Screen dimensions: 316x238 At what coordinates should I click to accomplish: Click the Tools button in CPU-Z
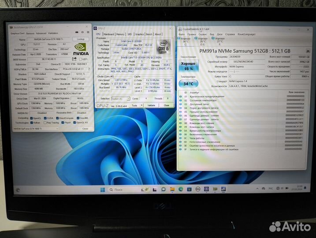(x=134, y=105)
